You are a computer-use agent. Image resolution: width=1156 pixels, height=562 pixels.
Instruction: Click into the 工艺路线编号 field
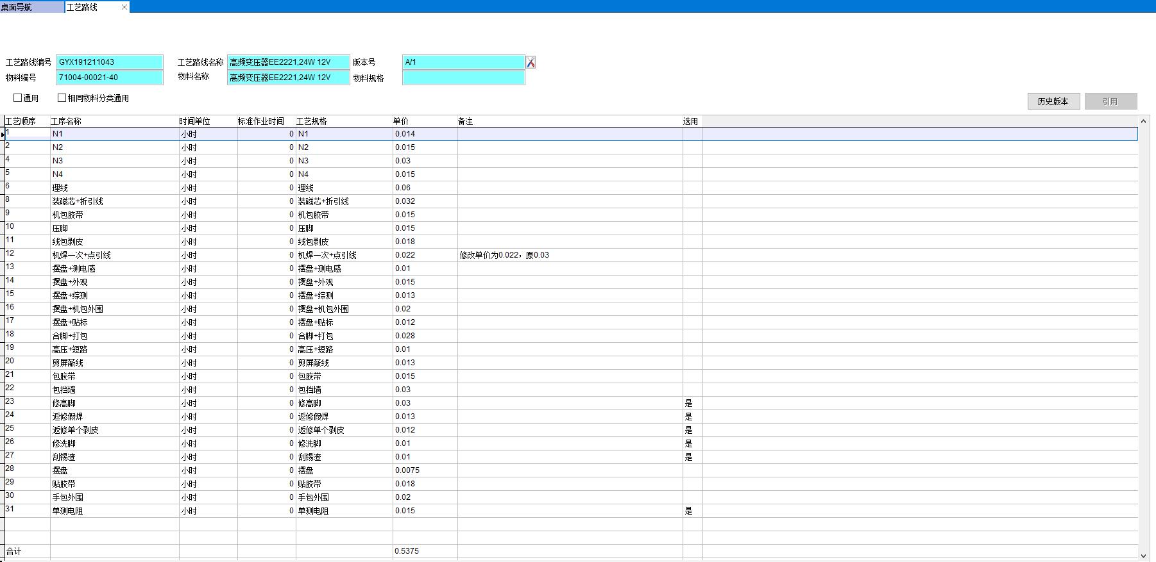[x=110, y=62]
